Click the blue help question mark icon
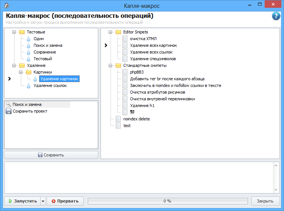Image resolution: width=284 pixels, height=211 pixels. click(x=276, y=16)
